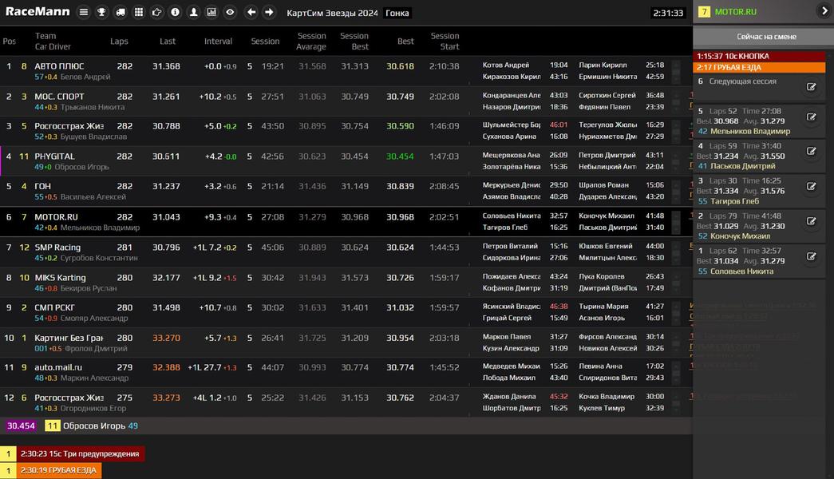The image size is (834, 479).
Task: Click the trophy icon in the toolbar
Action: coord(102,12)
